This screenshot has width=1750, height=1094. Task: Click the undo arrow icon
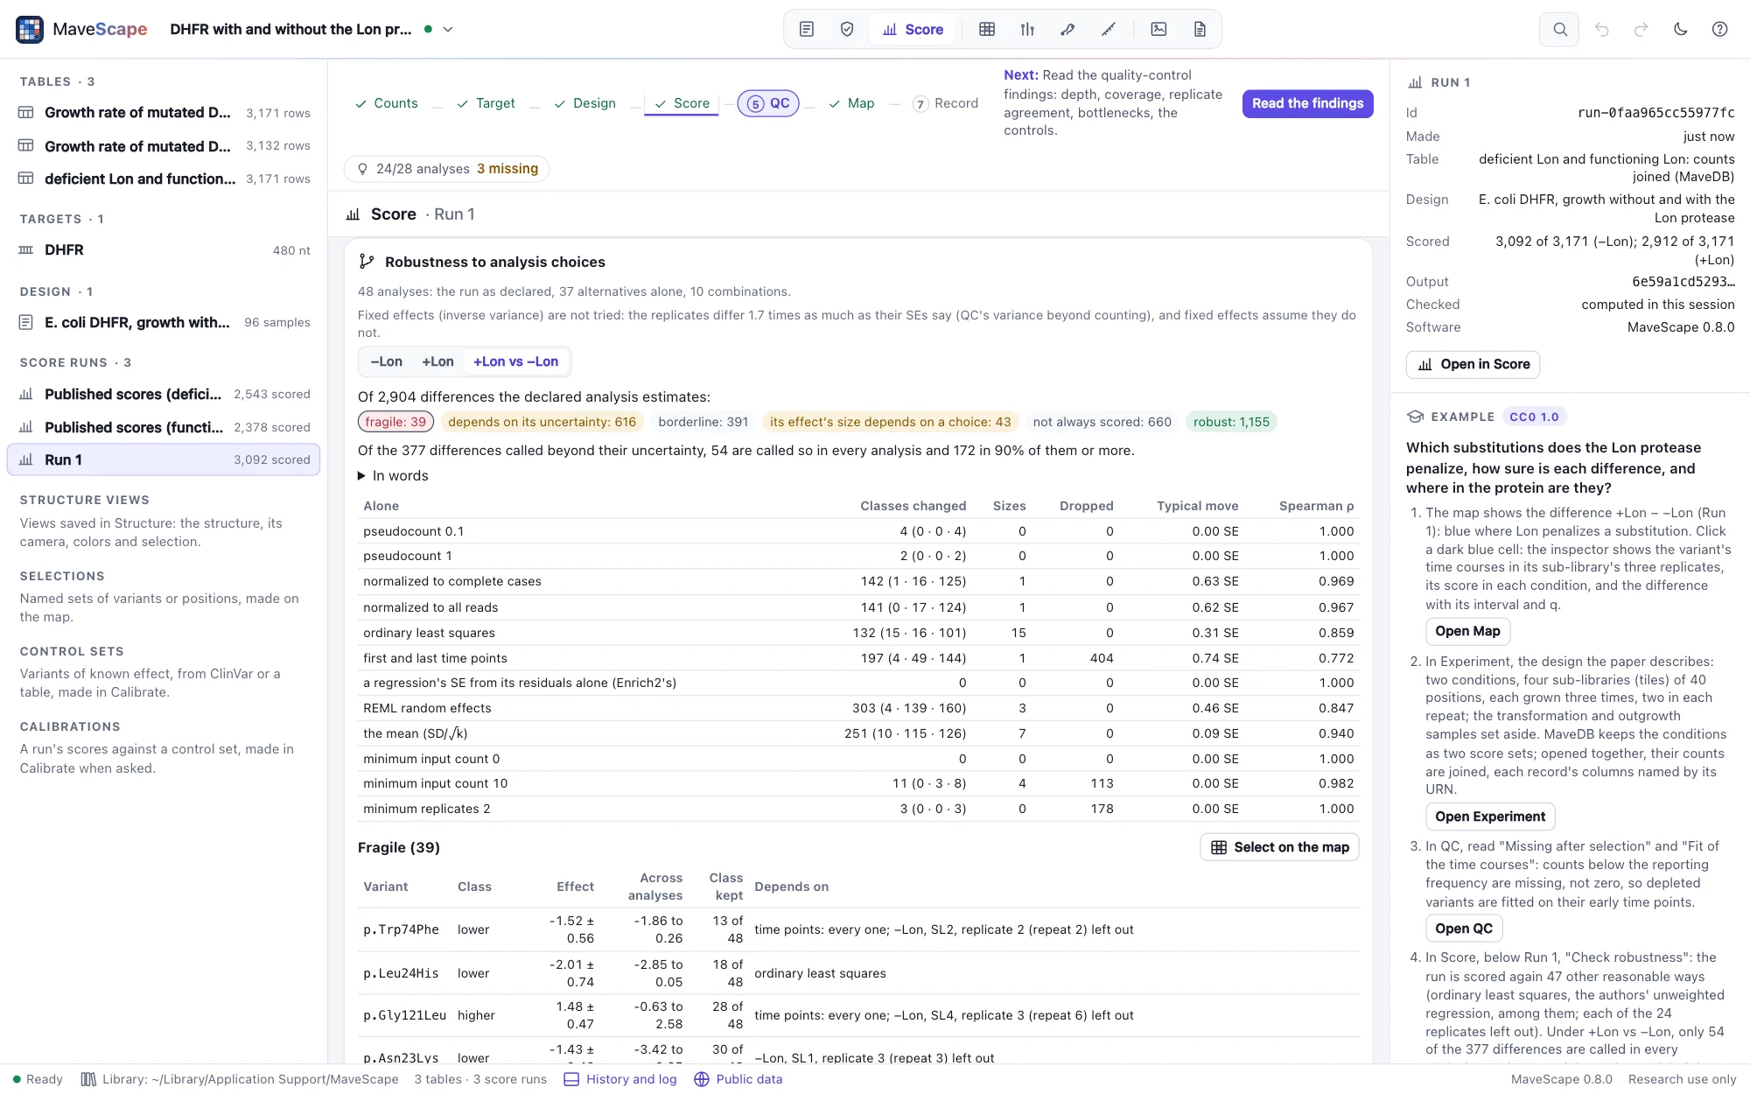coord(1601,29)
